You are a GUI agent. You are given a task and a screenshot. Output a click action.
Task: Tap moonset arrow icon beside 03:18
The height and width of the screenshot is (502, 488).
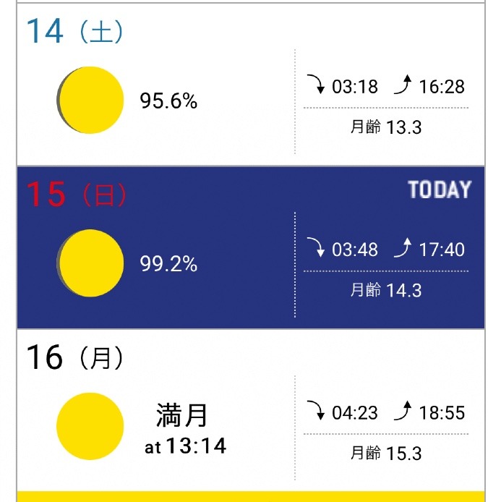click(x=315, y=84)
